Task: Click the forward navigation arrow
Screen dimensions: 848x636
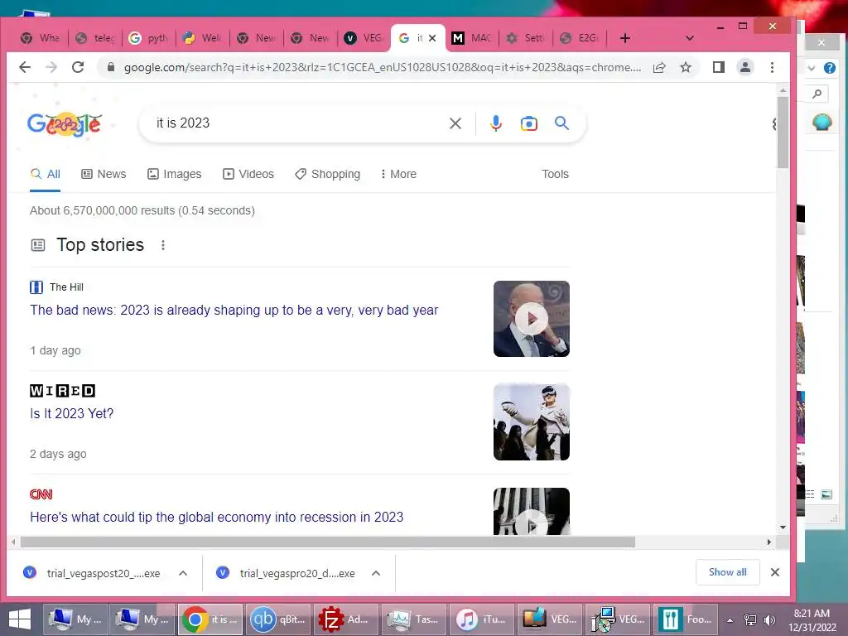Action: [x=51, y=67]
